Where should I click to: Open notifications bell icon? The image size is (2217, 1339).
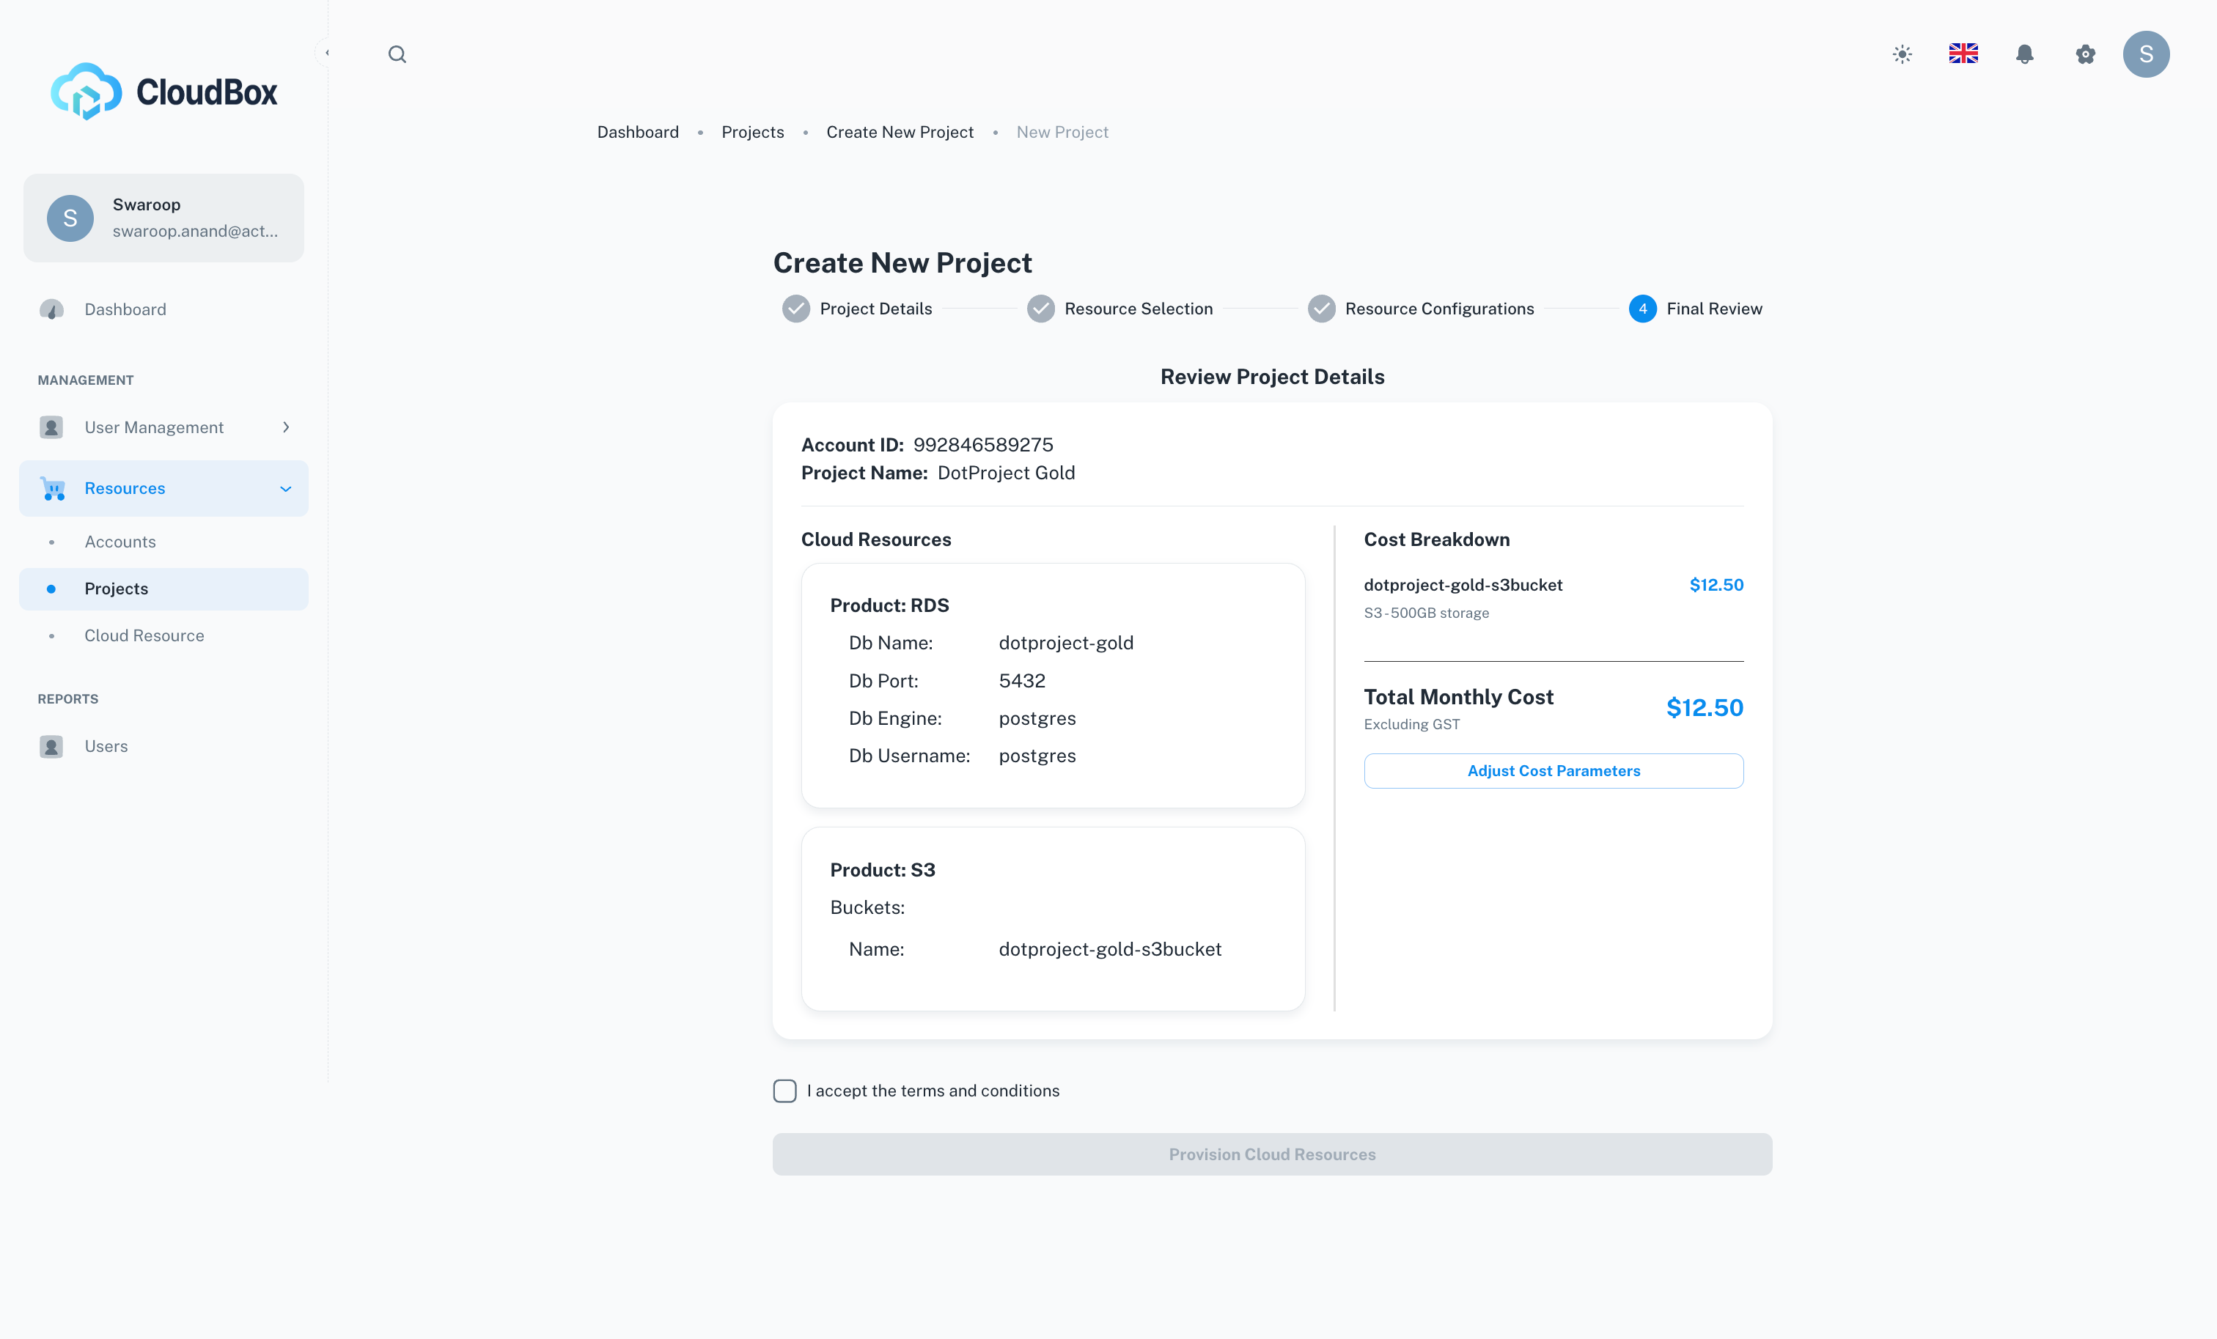pyautogui.click(x=2024, y=54)
